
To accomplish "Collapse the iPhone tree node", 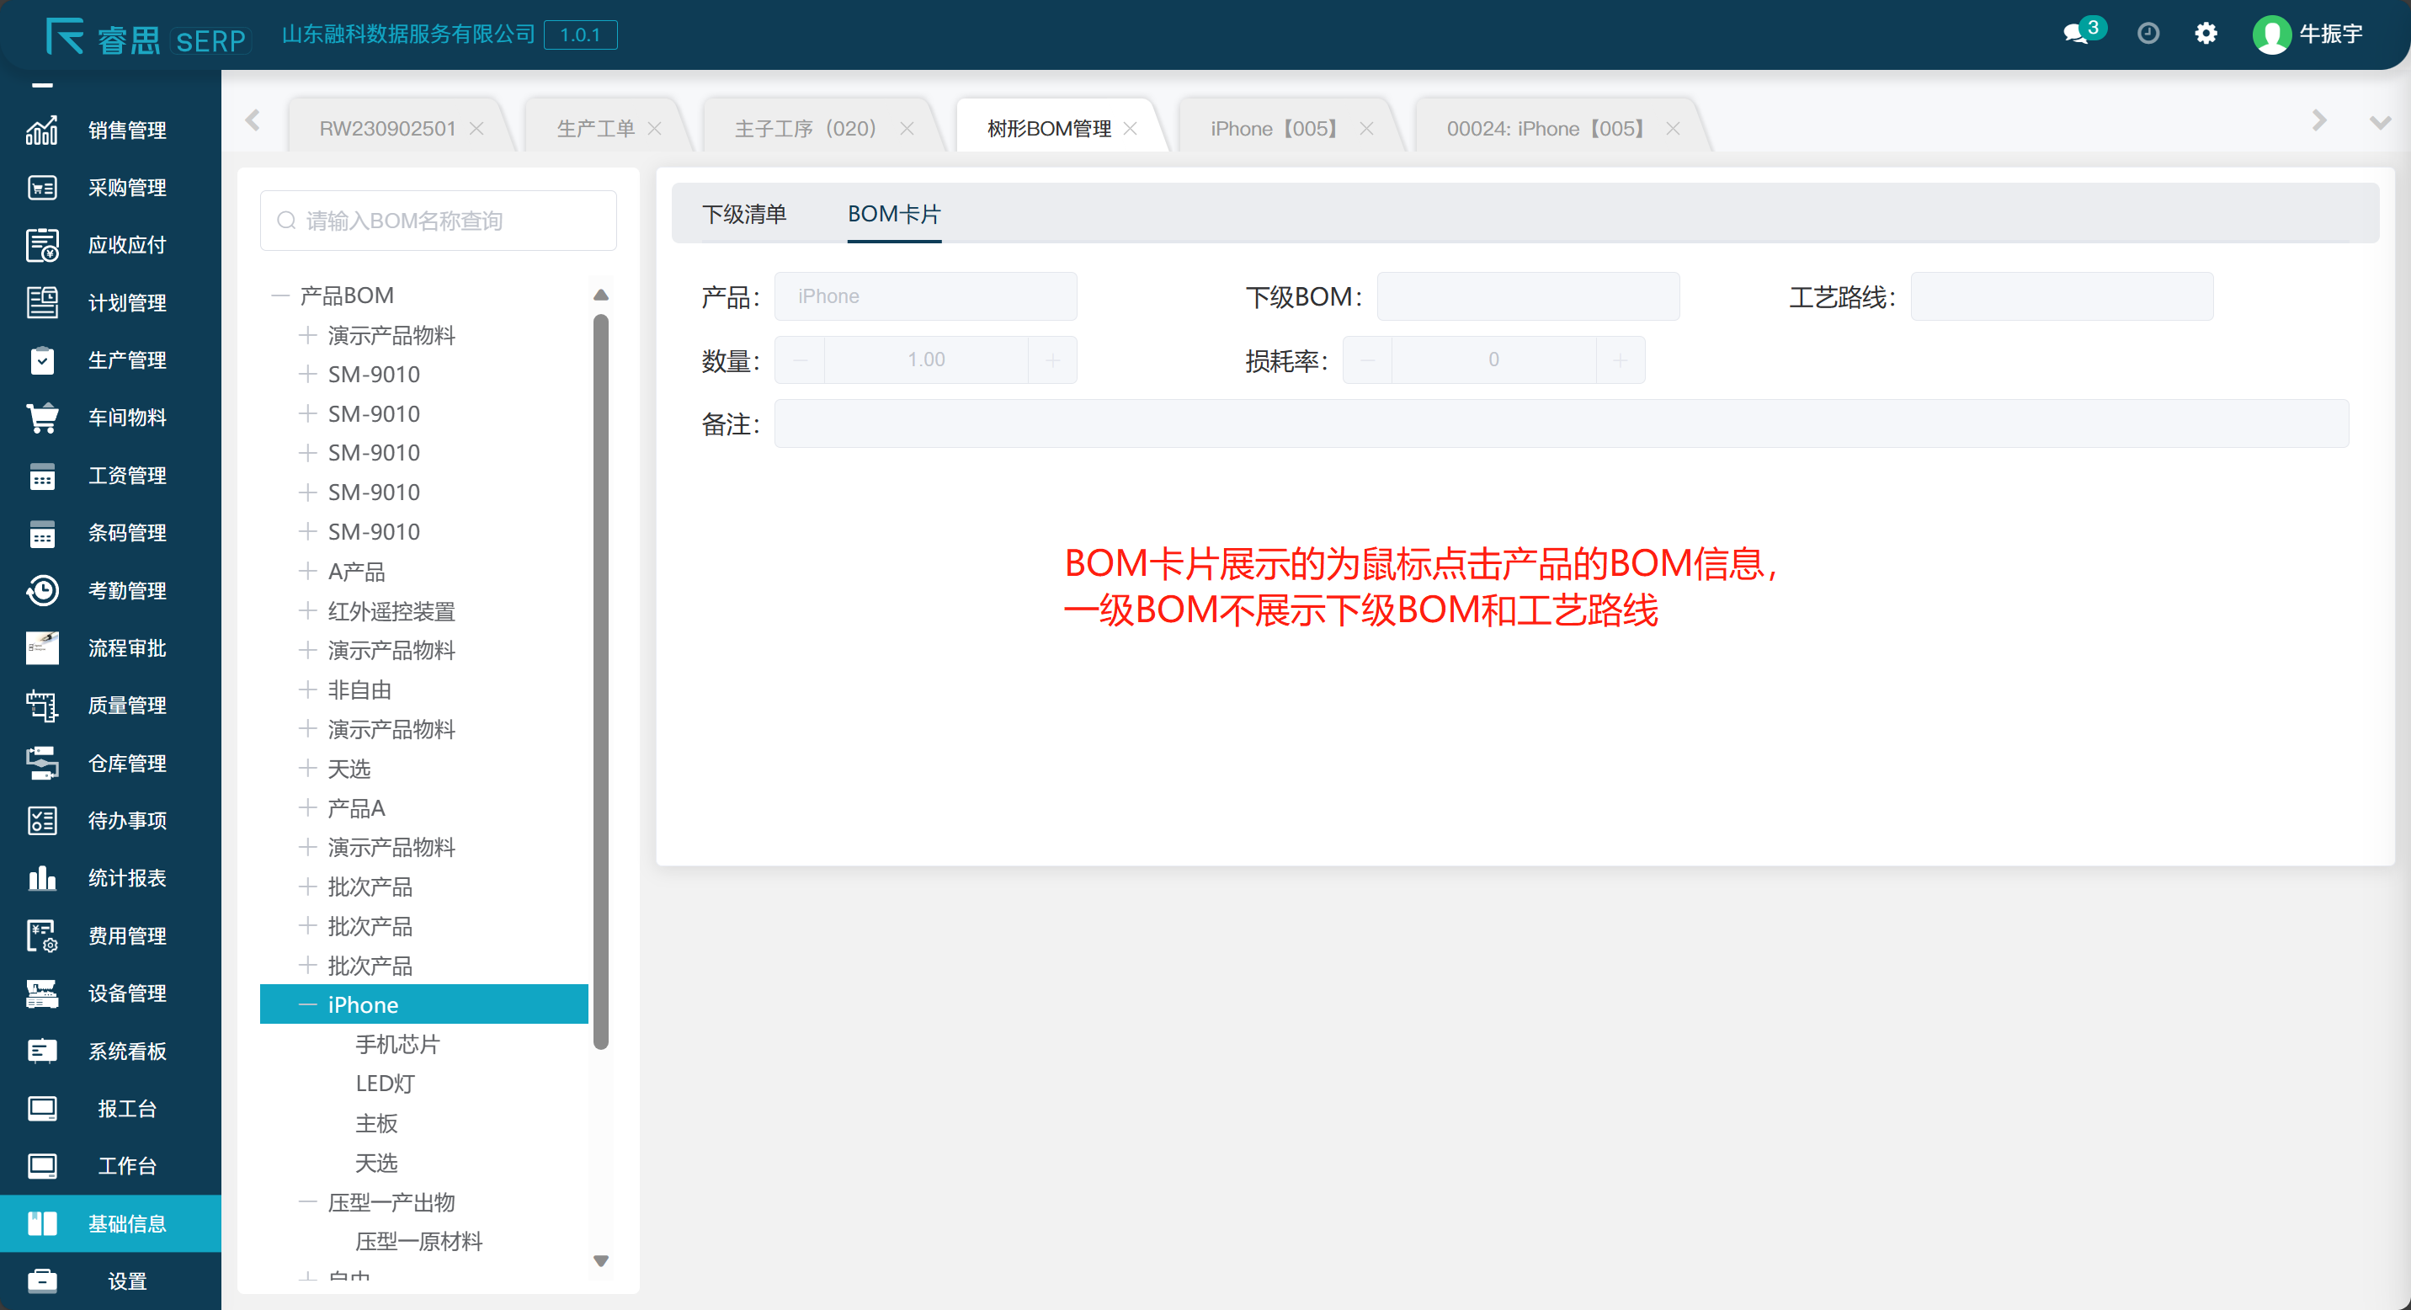I will click(x=307, y=1005).
